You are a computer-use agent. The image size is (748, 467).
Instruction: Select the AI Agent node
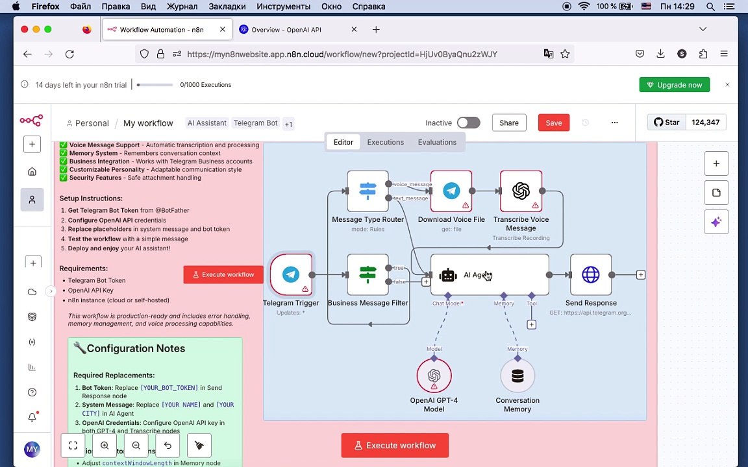pyautogui.click(x=490, y=274)
